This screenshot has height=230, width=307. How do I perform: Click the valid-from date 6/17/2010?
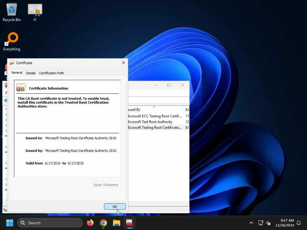pyautogui.click(x=52, y=163)
